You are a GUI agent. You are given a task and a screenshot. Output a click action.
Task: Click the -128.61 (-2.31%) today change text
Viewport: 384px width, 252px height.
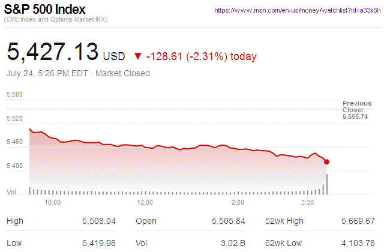coord(202,56)
